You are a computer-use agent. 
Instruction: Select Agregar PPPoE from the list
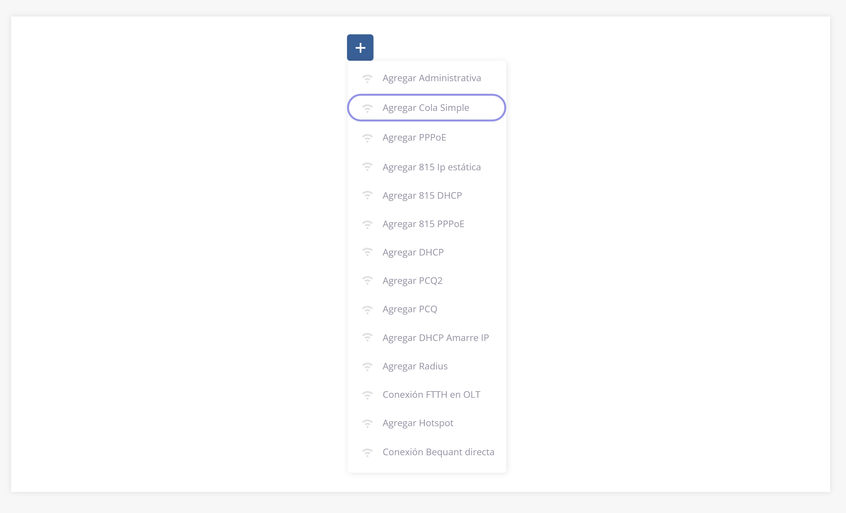[414, 138]
